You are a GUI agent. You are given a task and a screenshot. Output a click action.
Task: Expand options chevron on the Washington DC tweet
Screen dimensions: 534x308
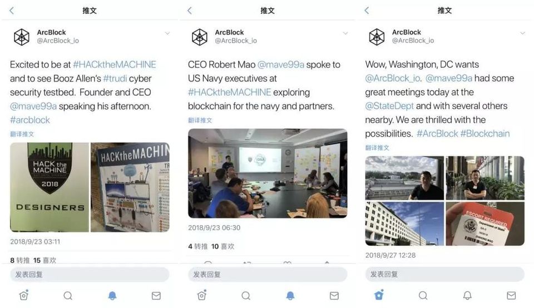tap(522, 33)
